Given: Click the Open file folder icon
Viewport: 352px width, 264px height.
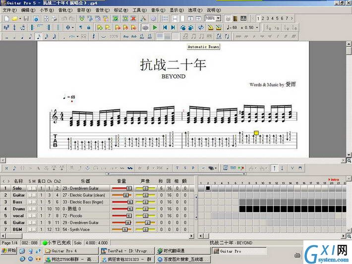Looking at the screenshot, I should tap(15, 19).
